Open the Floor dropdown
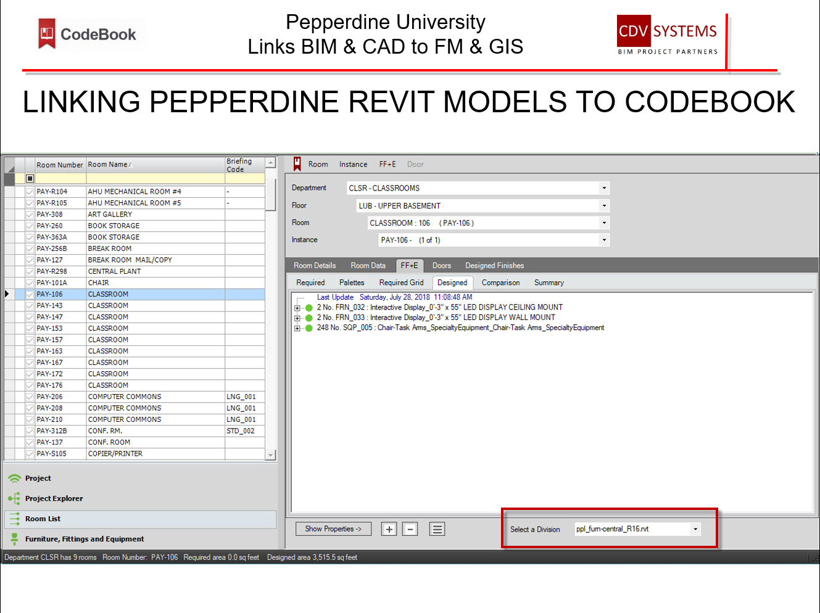 [x=604, y=206]
